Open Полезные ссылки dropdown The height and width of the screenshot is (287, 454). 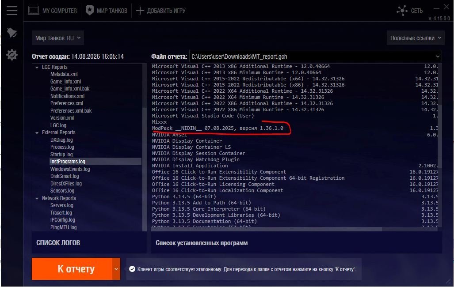pyautogui.click(x=416, y=38)
